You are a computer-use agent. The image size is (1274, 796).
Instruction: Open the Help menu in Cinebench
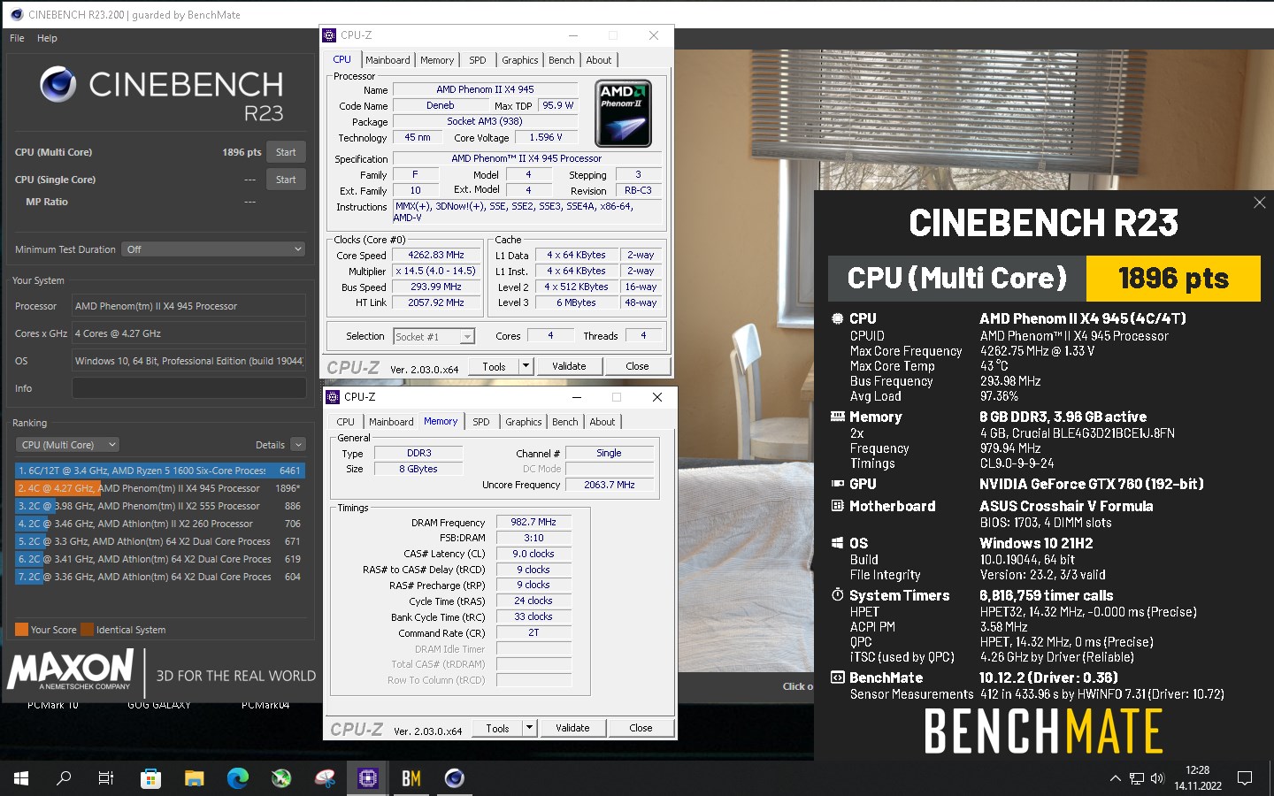47,38
